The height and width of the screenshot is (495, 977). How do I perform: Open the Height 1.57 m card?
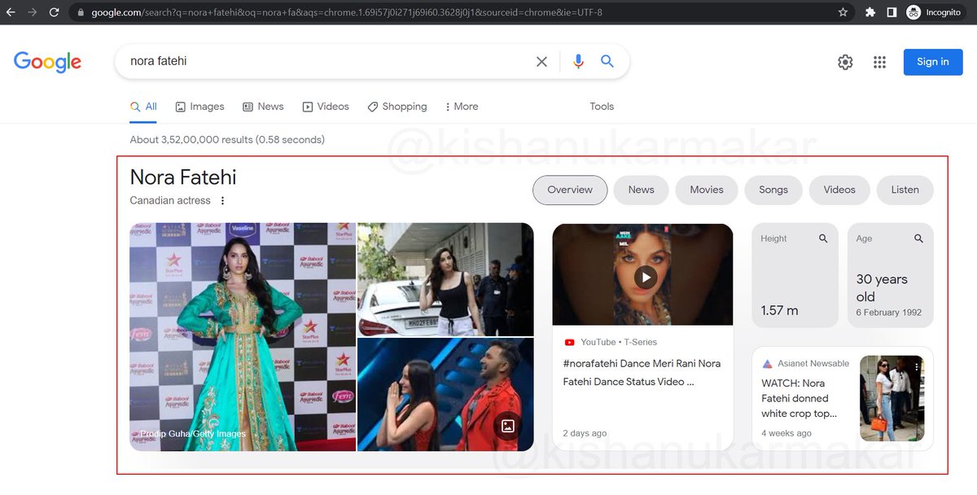coord(795,275)
